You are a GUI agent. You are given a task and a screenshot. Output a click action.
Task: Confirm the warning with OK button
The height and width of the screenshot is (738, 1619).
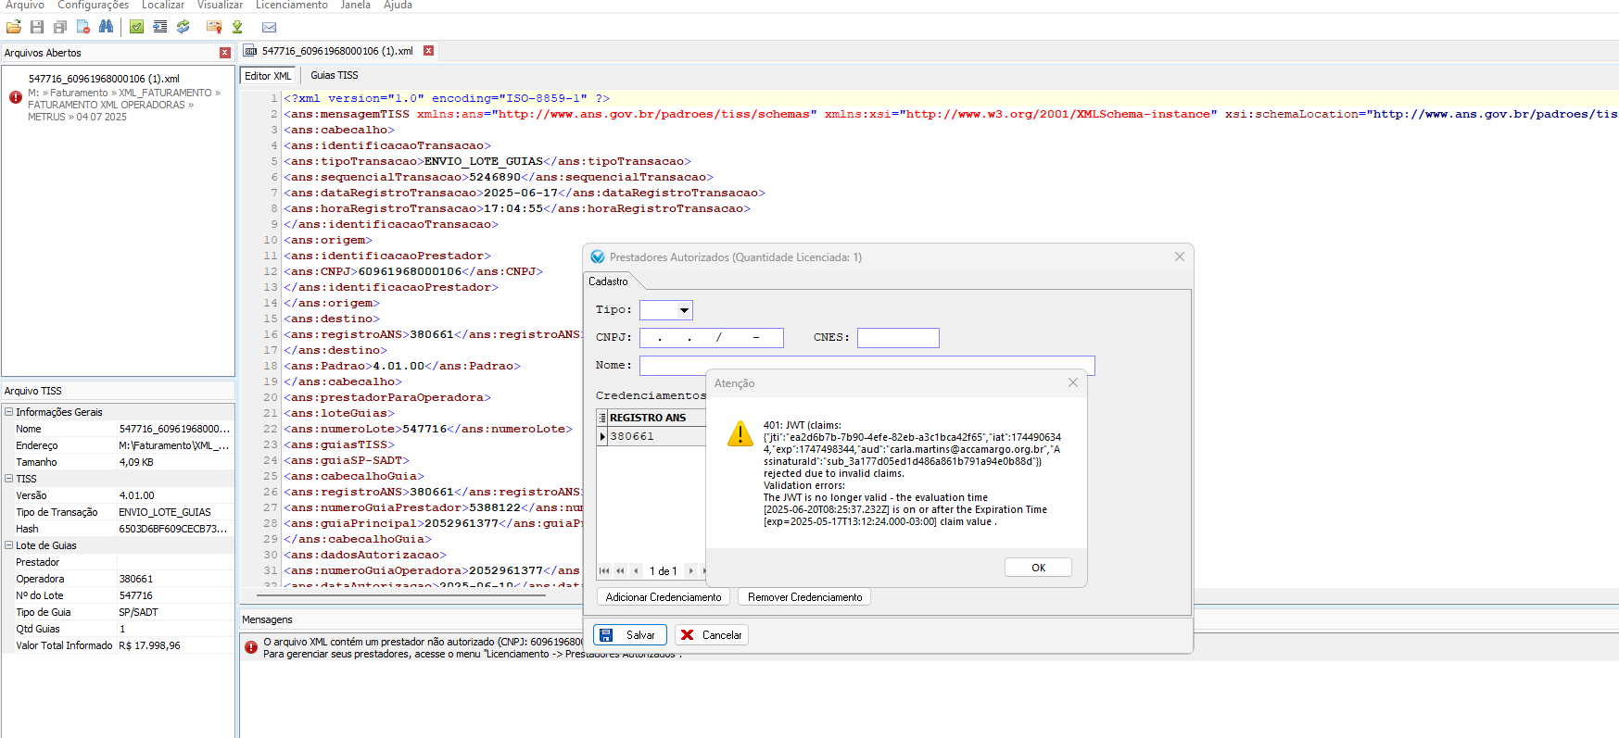click(x=1038, y=568)
